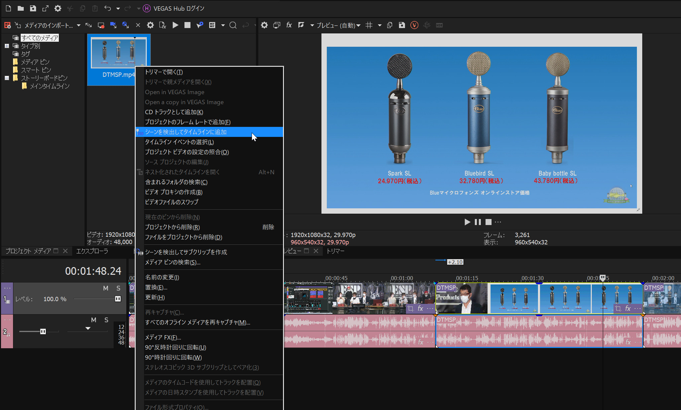The height and width of the screenshot is (410, 681).
Task: Click the video track 1 level slider handle
Action: (x=118, y=299)
